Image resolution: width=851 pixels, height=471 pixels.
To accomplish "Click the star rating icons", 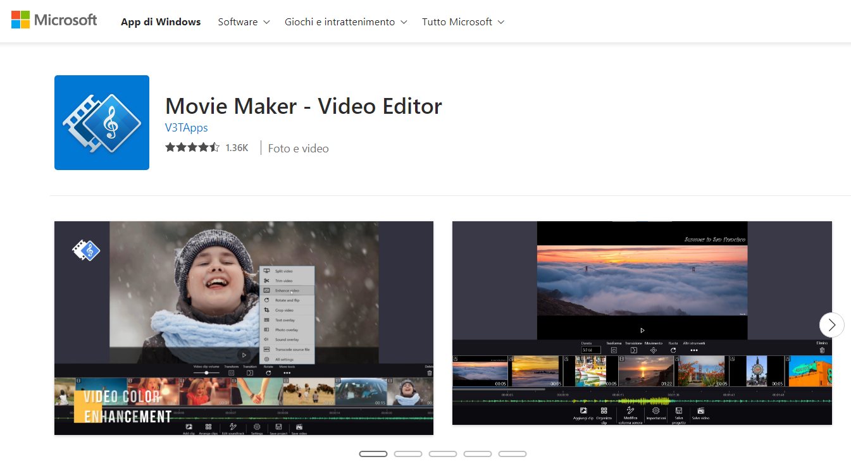I will click(x=192, y=148).
